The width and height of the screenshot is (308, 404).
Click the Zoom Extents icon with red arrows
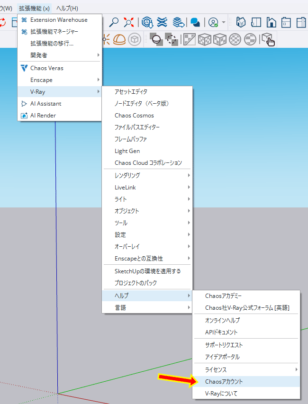tap(128, 22)
